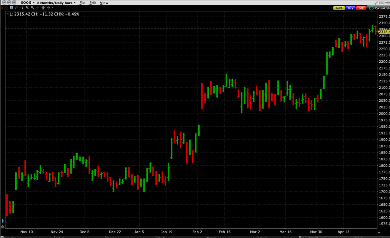This screenshot has width=390, height=238.
Task: Click the blue text annotation icon
Action: click(11, 8)
